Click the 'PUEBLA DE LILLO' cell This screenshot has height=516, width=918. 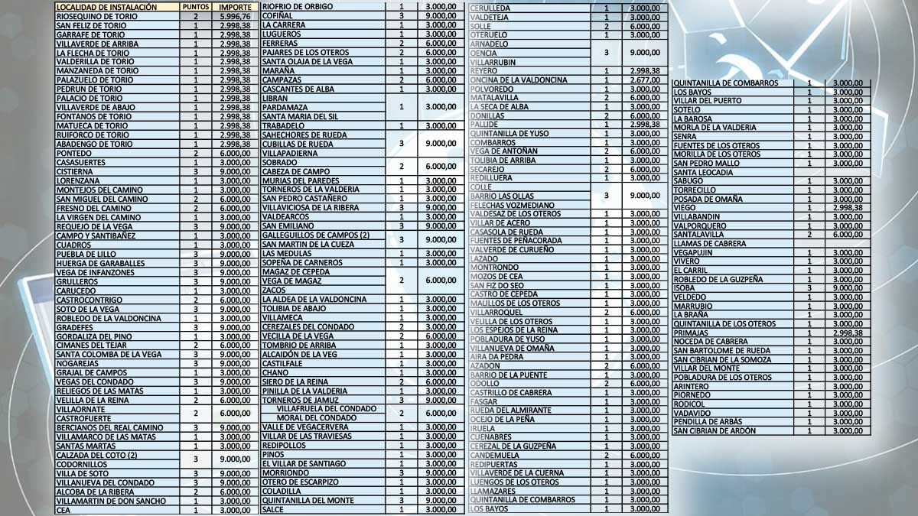click(x=85, y=254)
